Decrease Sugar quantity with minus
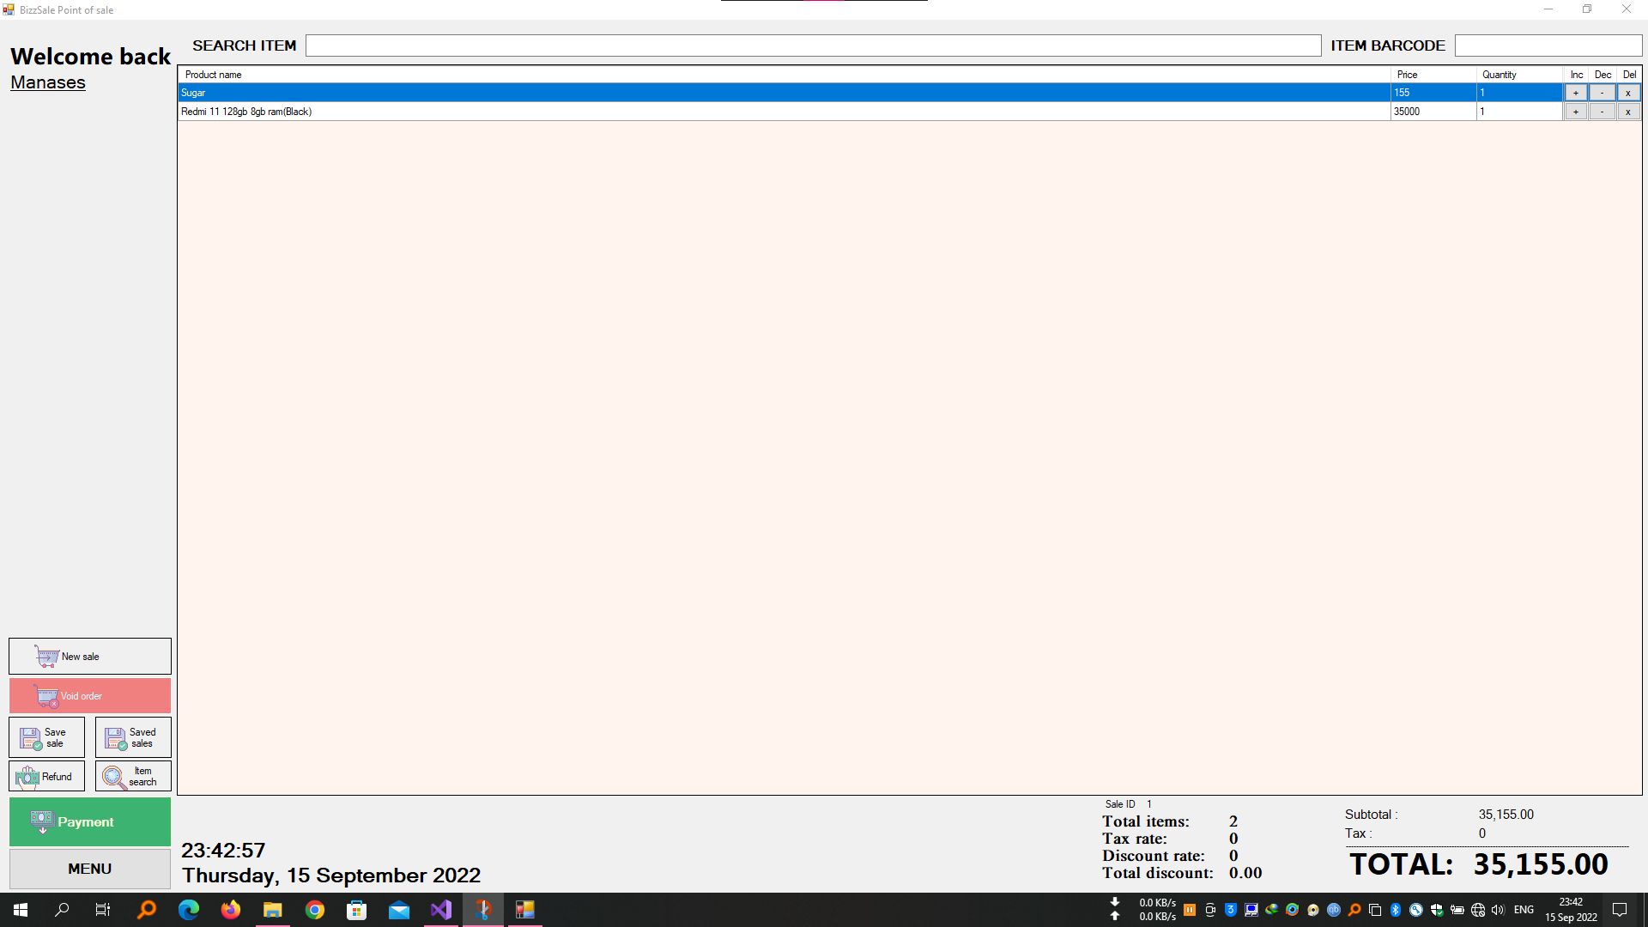The image size is (1648, 927). tap(1602, 93)
